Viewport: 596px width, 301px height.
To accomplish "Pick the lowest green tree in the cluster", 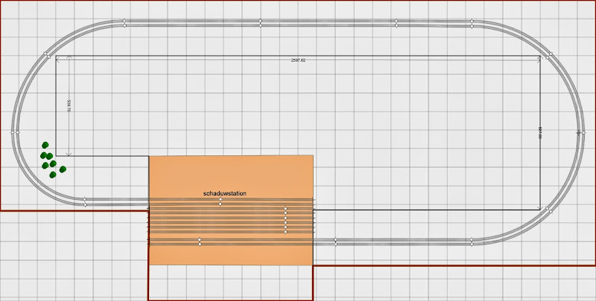I will [53, 175].
